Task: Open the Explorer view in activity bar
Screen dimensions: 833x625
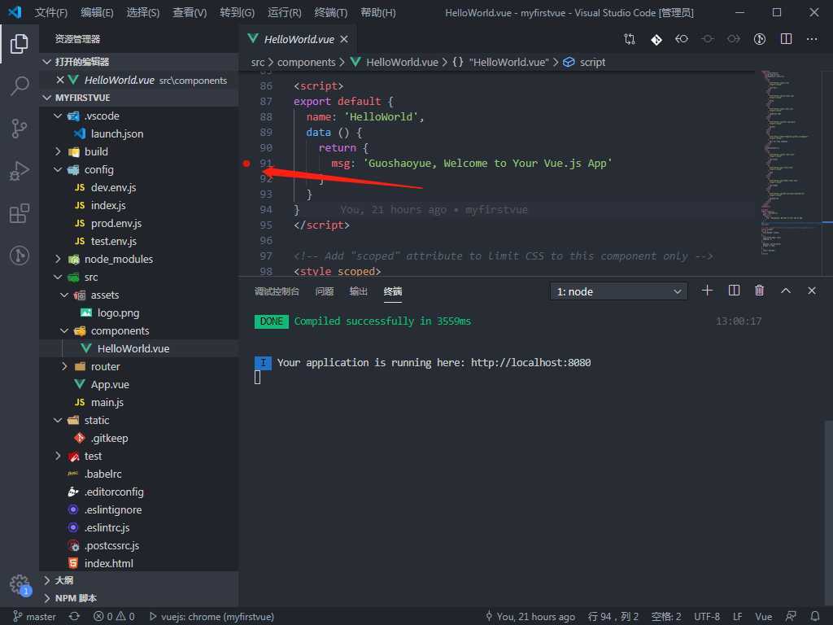Action: point(20,44)
